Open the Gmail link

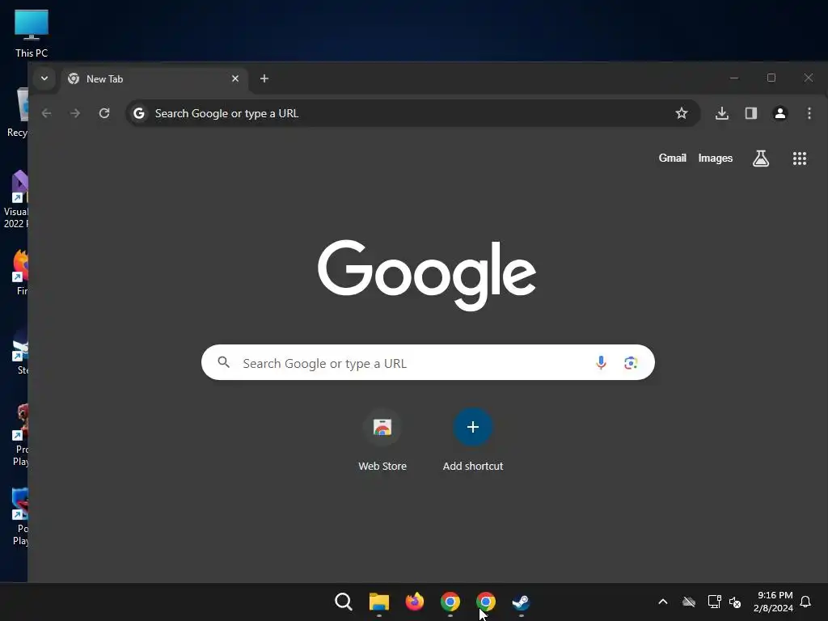672,158
